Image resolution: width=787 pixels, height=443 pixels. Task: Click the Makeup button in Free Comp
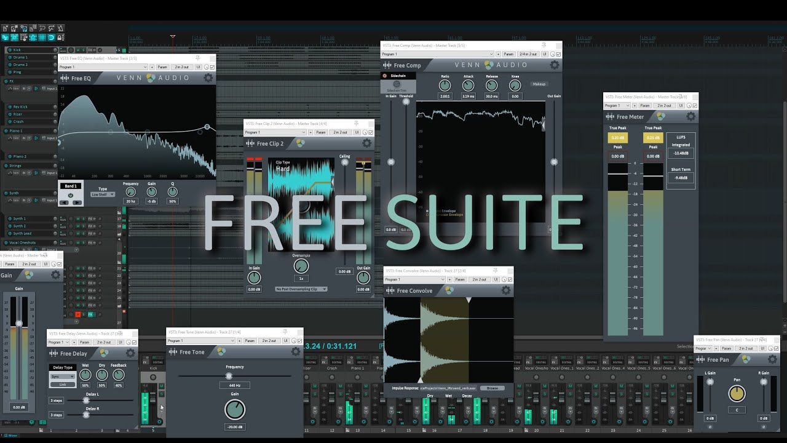539,84
